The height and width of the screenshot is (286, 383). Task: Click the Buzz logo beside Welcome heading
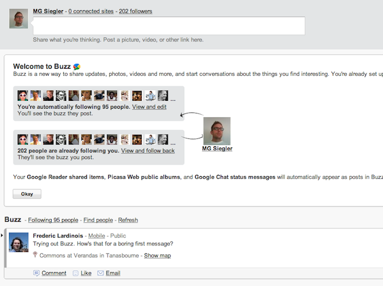click(x=77, y=66)
